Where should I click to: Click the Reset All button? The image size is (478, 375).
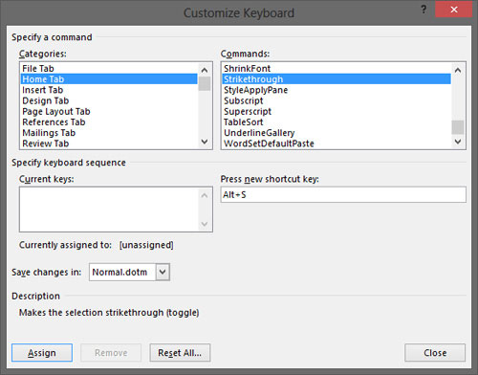coord(180,353)
